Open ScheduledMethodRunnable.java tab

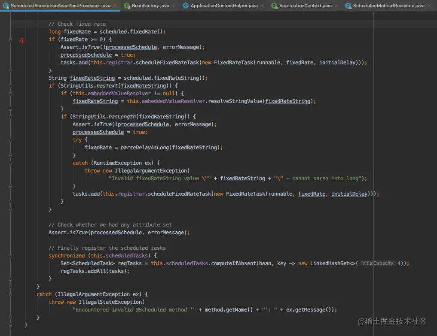pos(388,6)
